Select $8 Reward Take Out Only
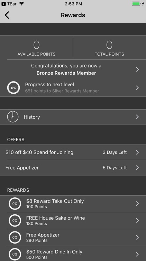146x261 pixels. (73, 204)
